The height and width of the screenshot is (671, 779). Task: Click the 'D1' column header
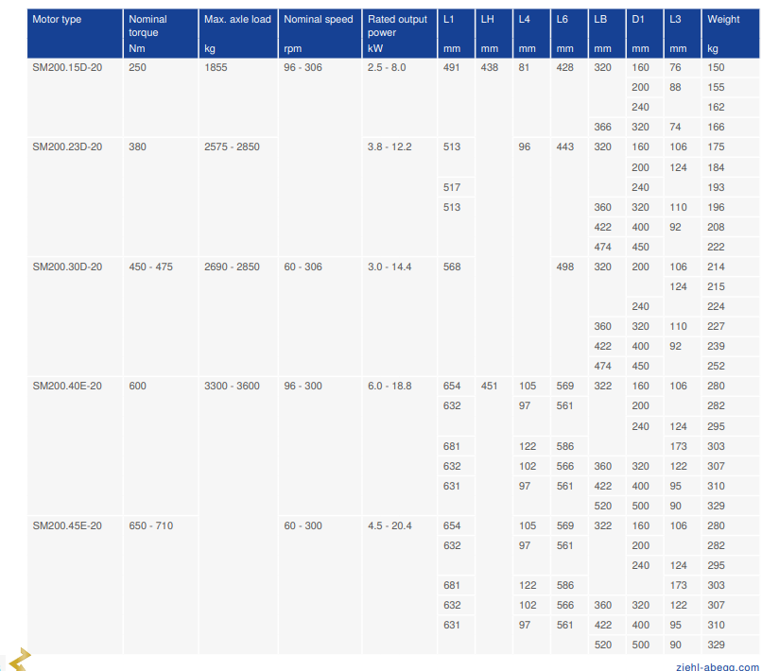point(645,33)
